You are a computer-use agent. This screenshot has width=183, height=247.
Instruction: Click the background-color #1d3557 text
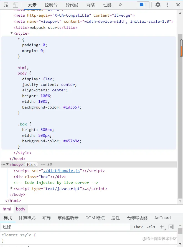pyautogui.click(x=52, y=107)
